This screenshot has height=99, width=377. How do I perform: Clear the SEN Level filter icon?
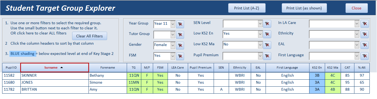click(267, 24)
